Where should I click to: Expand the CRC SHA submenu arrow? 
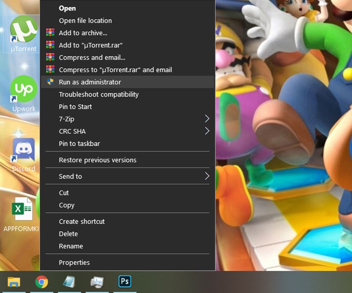(x=207, y=131)
